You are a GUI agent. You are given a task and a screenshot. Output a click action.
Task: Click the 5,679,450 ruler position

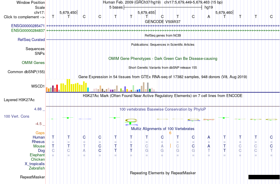coord(68,12)
